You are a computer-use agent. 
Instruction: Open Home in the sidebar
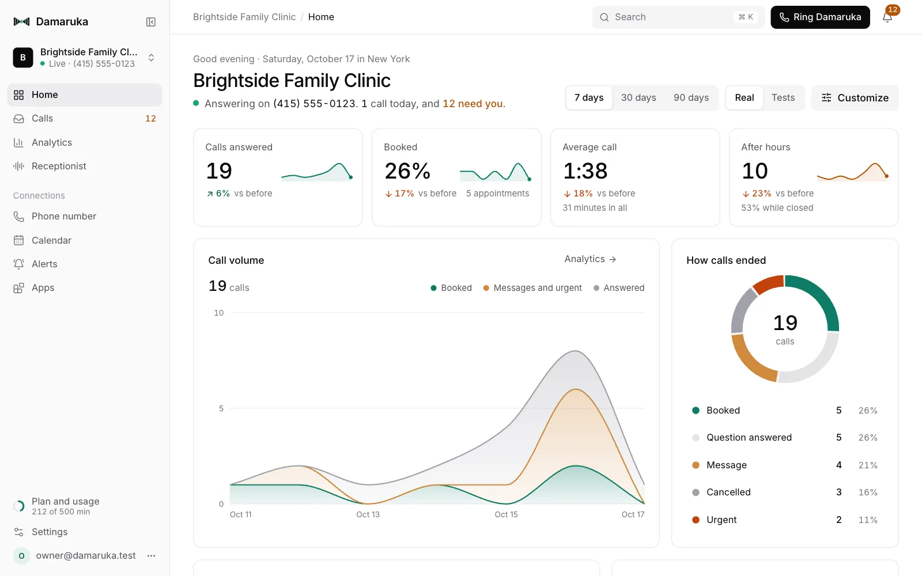click(x=85, y=95)
